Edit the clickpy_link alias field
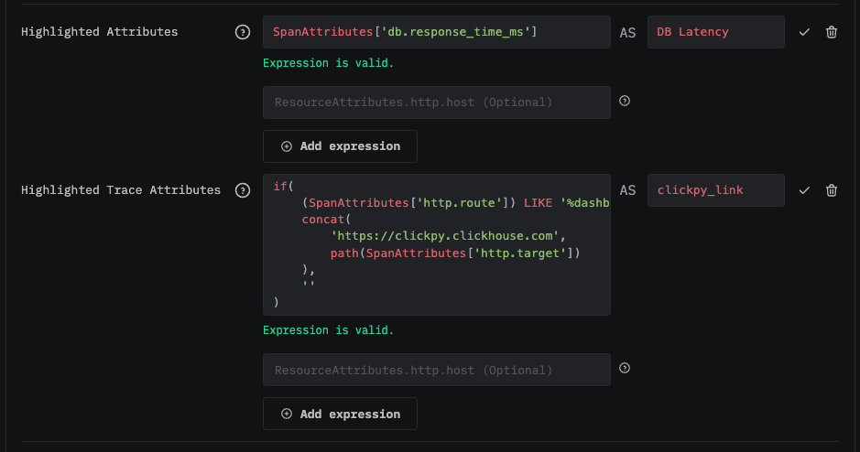Image resolution: width=860 pixels, height=452 pixels. [x=715, y=190]
